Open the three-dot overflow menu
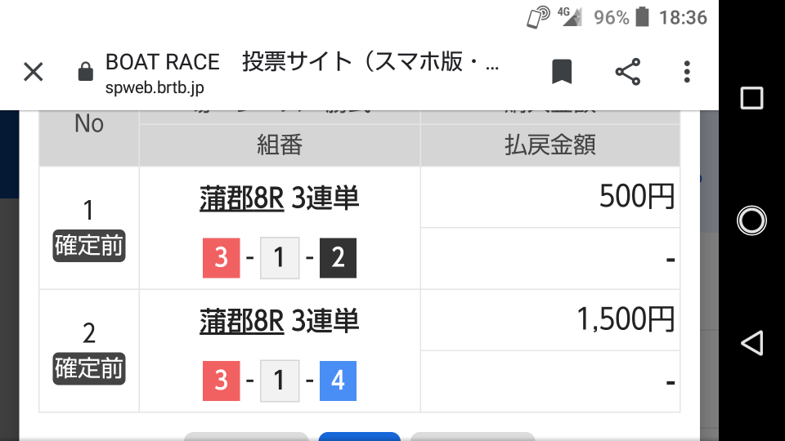 click(x=687, y=72)
